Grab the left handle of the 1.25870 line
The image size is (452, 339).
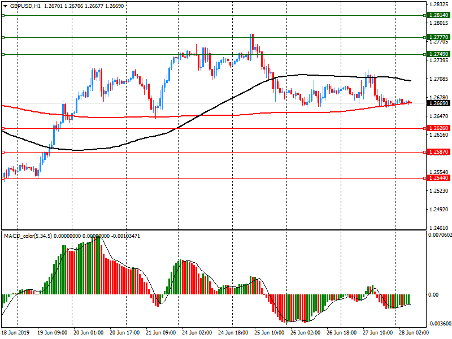pos(3,152)
